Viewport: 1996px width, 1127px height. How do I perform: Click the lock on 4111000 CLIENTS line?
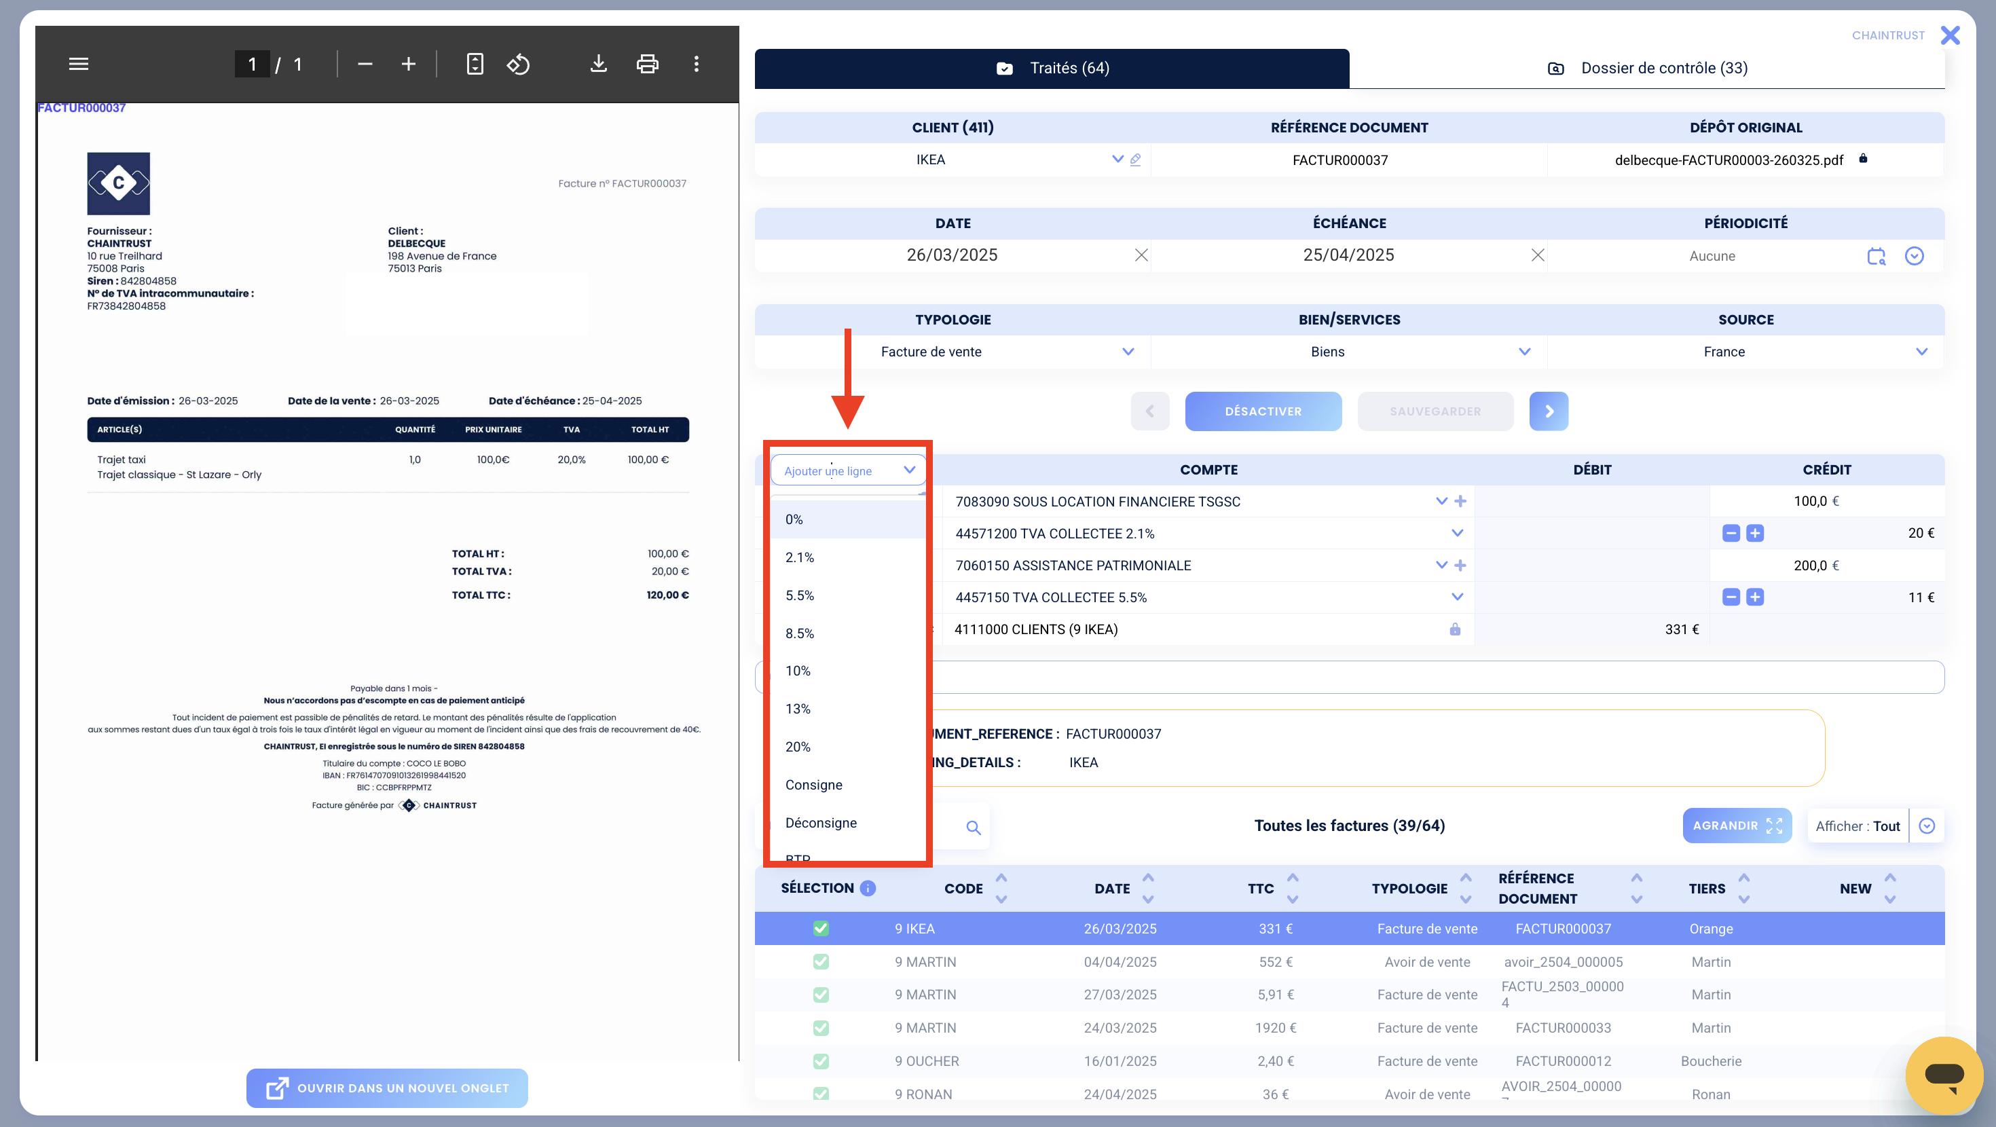point(1454,629)
